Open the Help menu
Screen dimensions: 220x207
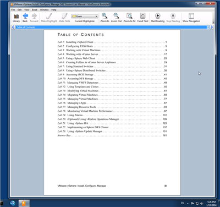pyautogui.click(x=54, y=10)
